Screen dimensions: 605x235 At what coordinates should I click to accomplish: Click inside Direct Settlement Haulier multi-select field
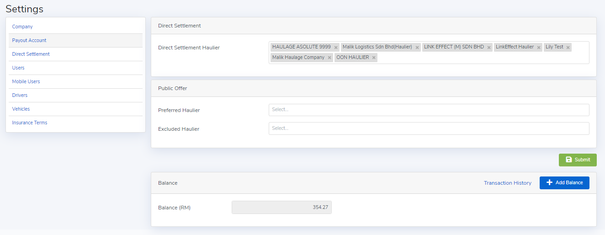(480, 58)
